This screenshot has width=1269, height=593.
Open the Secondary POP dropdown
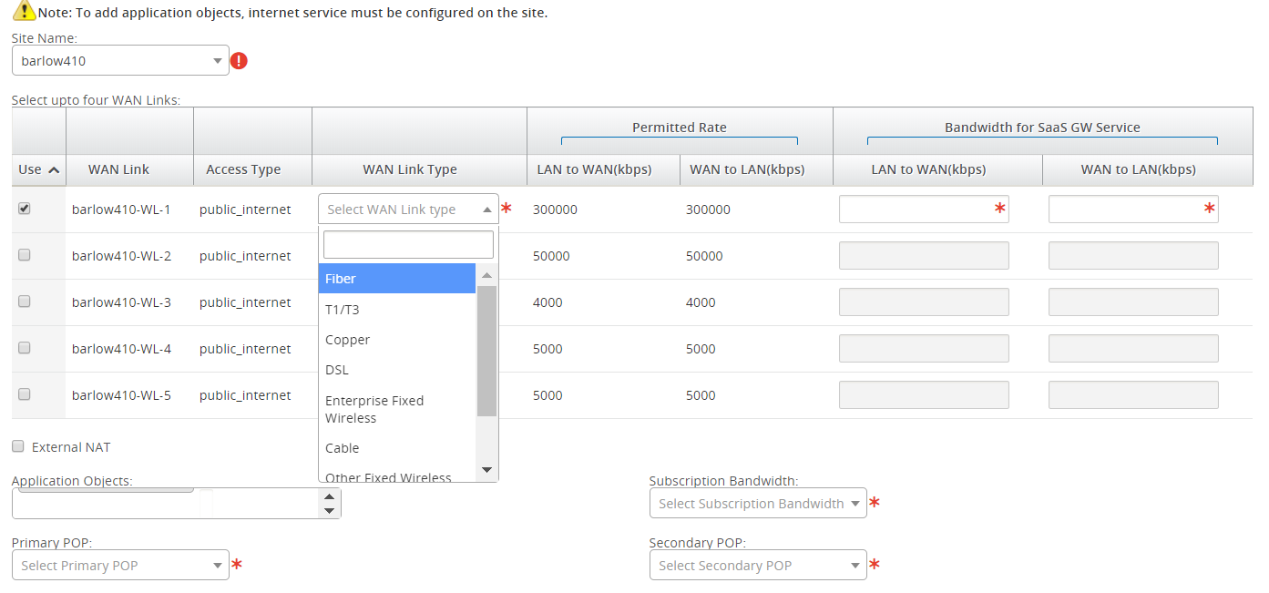click(x=757, y=565)
